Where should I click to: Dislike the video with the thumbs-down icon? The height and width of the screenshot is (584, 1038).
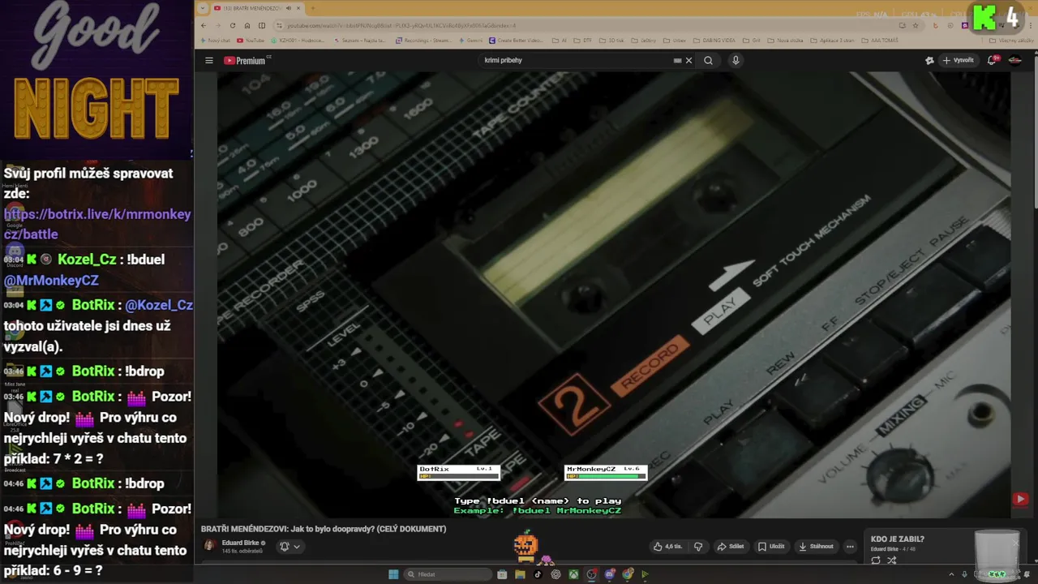[698, 547]
